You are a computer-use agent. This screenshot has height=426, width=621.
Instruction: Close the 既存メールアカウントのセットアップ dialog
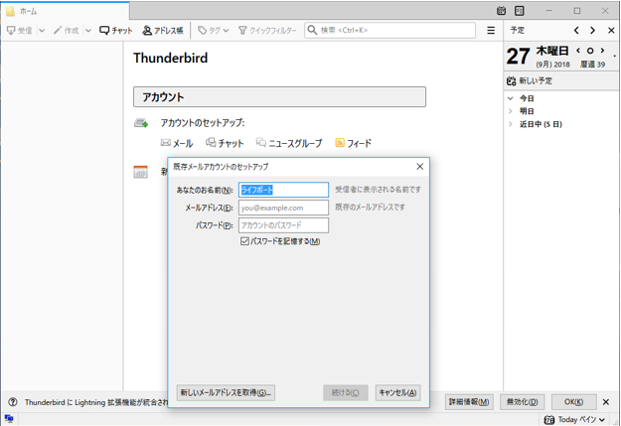(x=420, y=167)
